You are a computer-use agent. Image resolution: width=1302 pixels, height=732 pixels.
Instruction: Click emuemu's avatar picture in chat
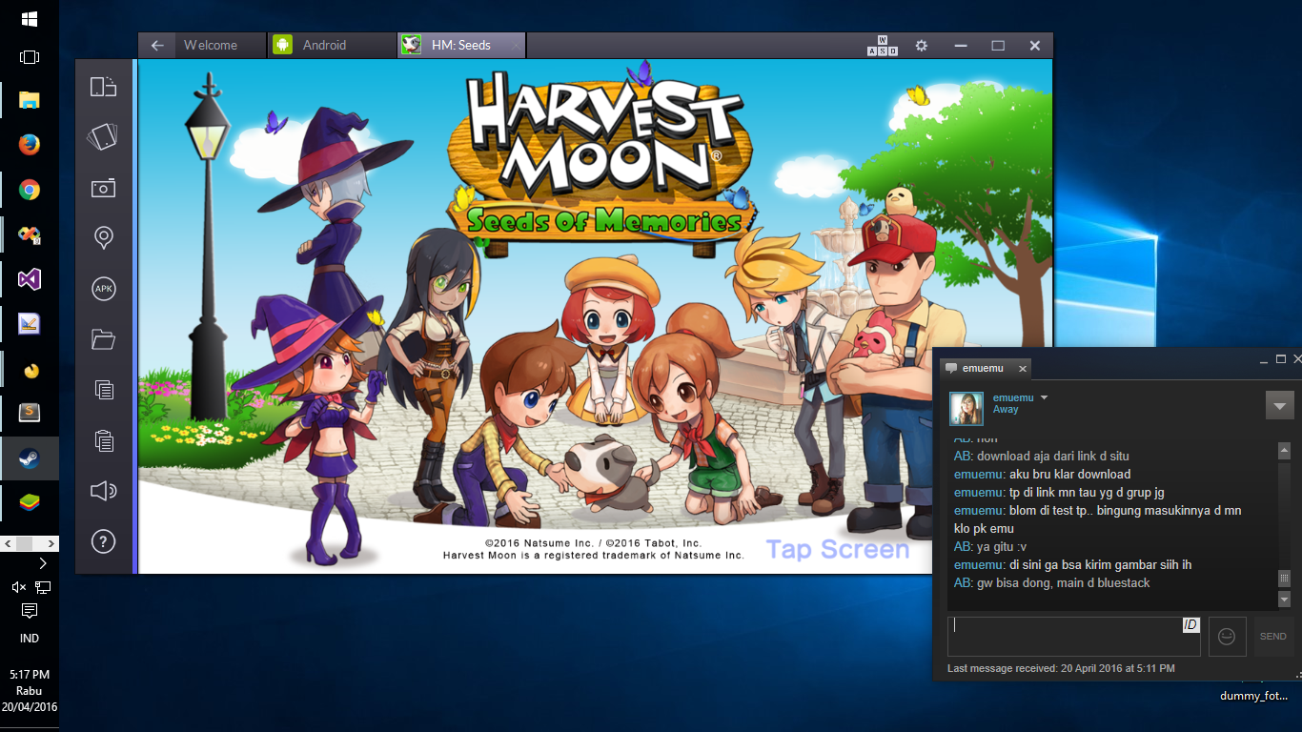point(966,408)
